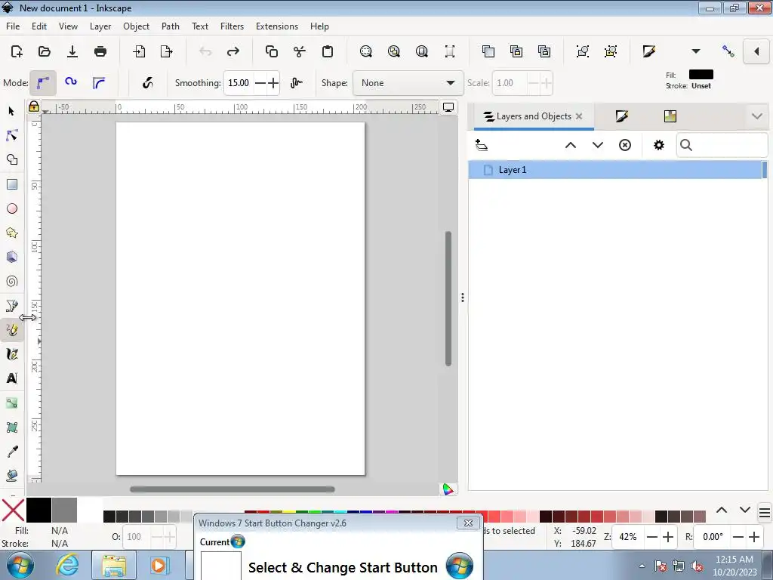Screen dimensions: 773x580
Task: Select the Mesh gradient tool
Action: tap(12, 427)
